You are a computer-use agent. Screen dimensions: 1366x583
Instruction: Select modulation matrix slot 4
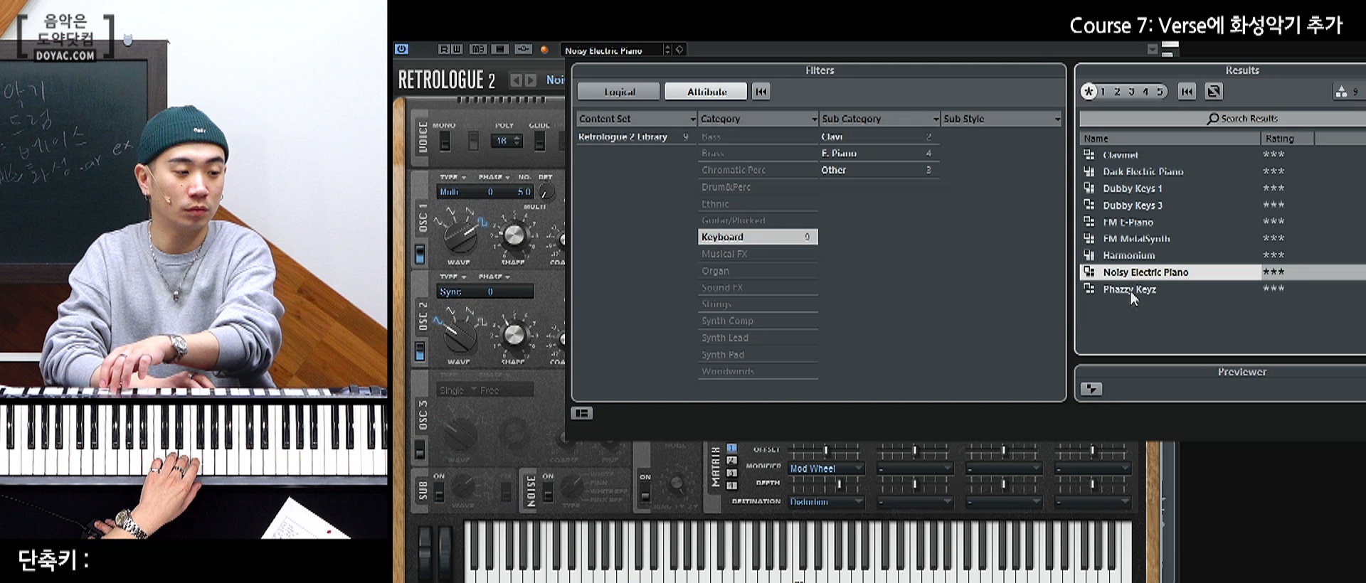click(x=731, y=485)
